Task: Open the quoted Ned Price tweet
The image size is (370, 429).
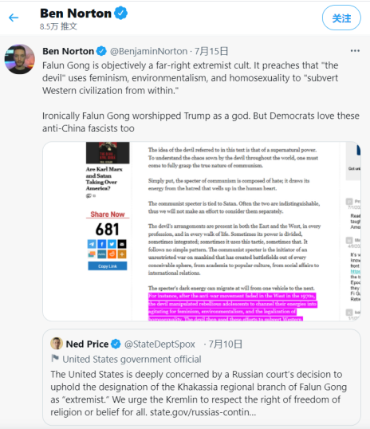Action: [202, 377]
